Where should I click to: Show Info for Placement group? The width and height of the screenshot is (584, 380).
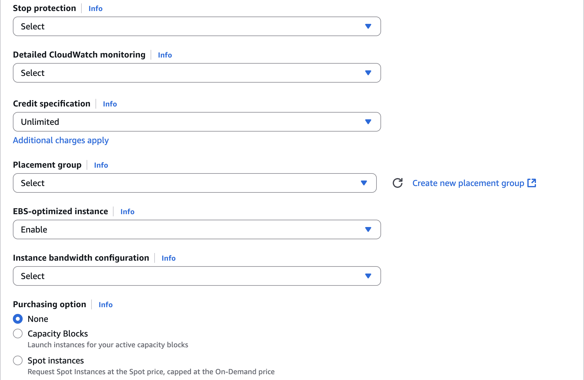101,165
